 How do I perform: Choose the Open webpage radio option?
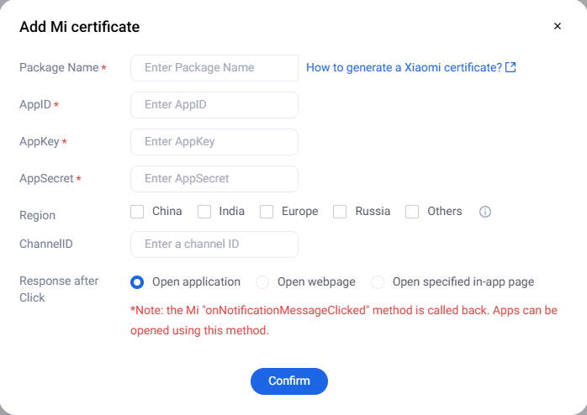pyautogui.click(x=262, y=282)
